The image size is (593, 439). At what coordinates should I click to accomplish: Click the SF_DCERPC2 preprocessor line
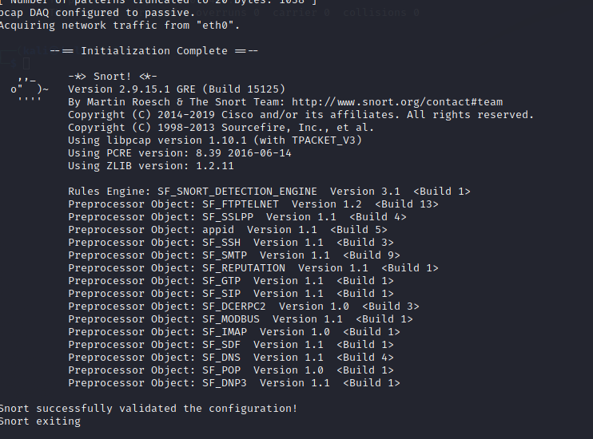244,307
